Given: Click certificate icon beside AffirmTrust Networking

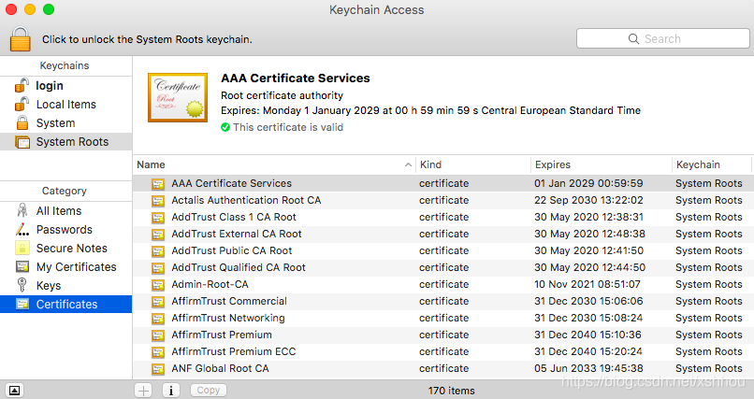Looking at the screenshot, I should pos(158,319).
